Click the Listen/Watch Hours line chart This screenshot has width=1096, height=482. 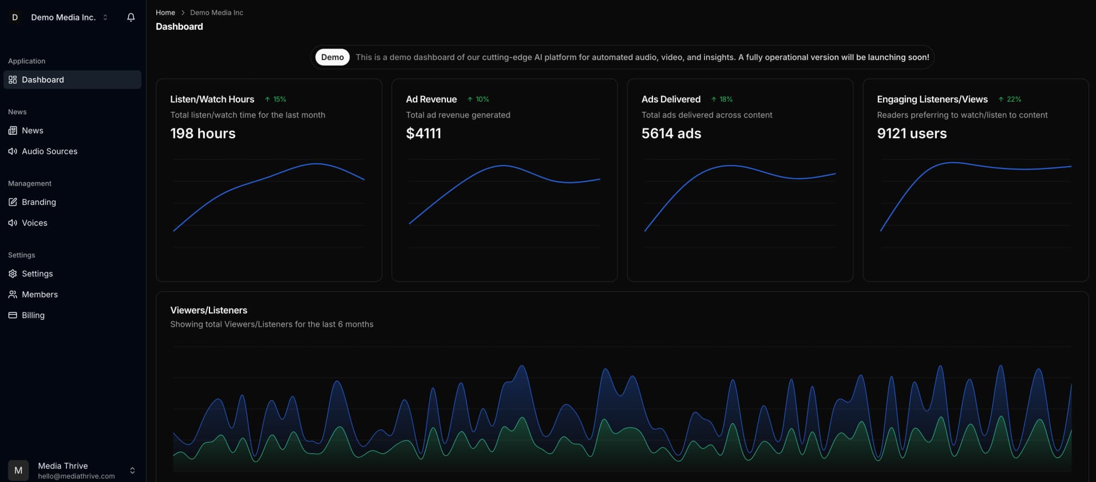[269, 203]
